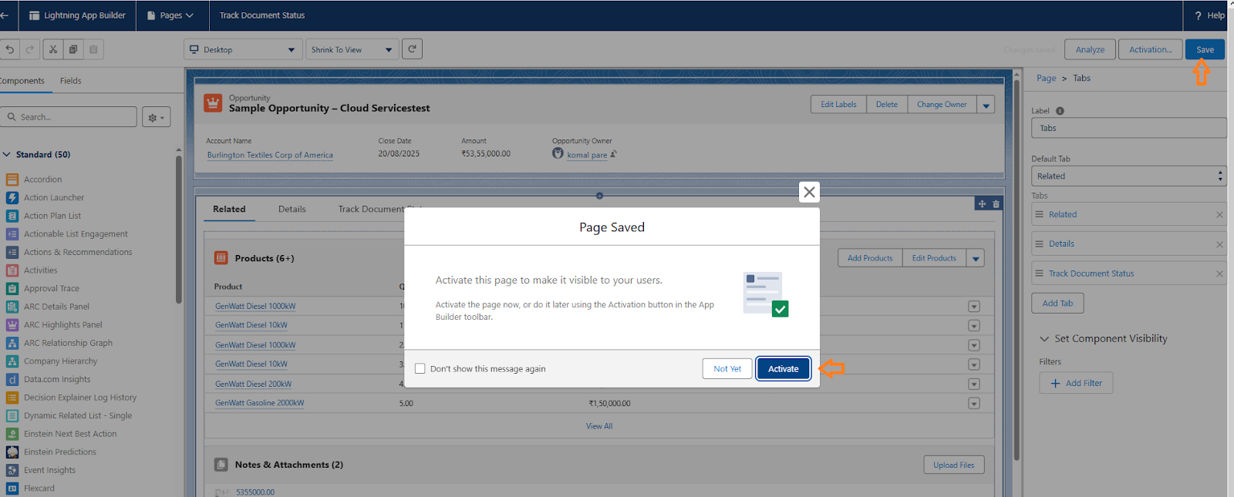Click the Activate button
Image resolution: width=1234 pixels, height=497 pixels.
[783, 369]
